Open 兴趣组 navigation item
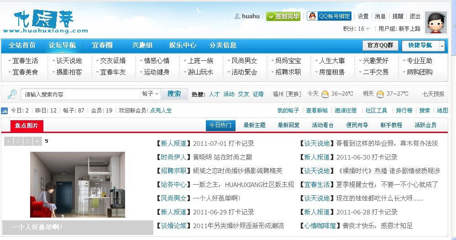 click(142, 45)
